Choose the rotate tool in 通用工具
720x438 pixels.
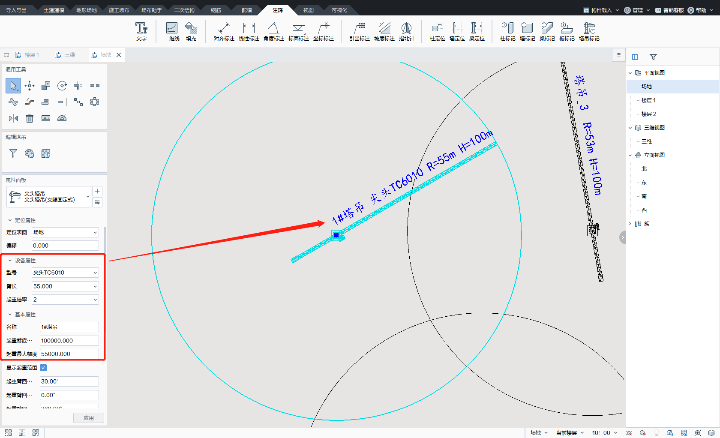(x=62, y=86)
